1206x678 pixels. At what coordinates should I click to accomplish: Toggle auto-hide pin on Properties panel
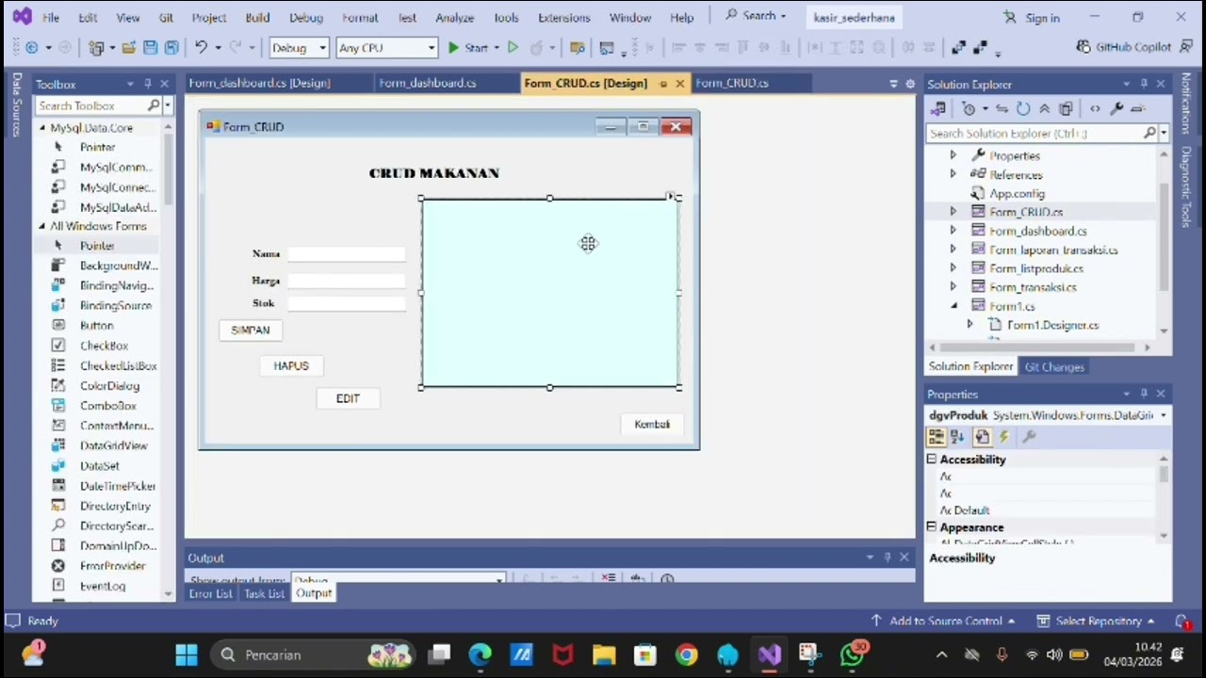[x=1144, y=394]
